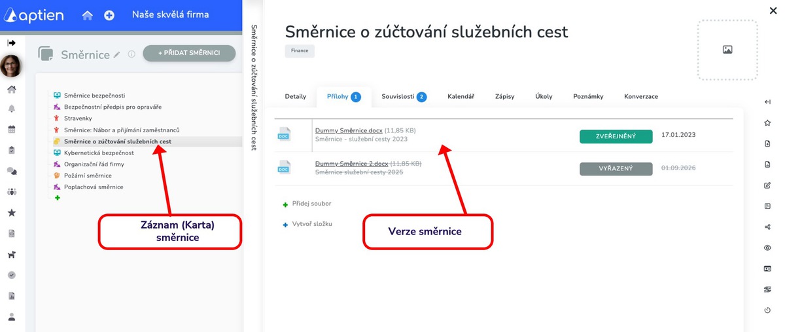Open the Konverzace tab
This screenshot has height=332, width=785.
pos(641,96)
